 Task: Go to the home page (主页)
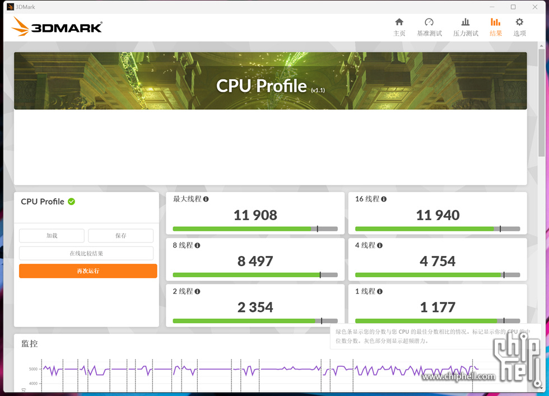[x=399, y=27]
